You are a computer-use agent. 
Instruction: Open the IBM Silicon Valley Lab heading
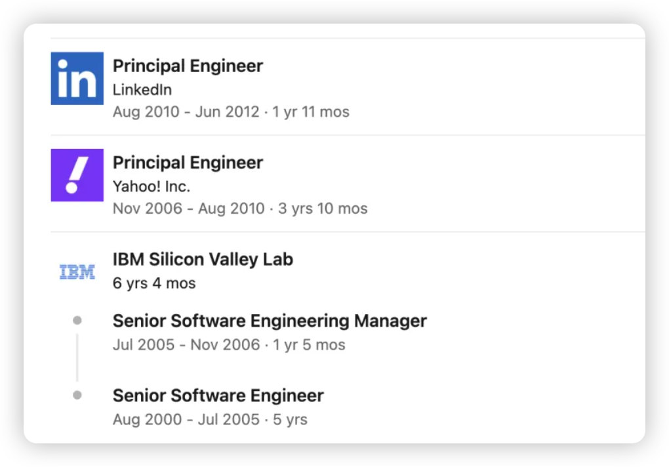tap(203, 259)
